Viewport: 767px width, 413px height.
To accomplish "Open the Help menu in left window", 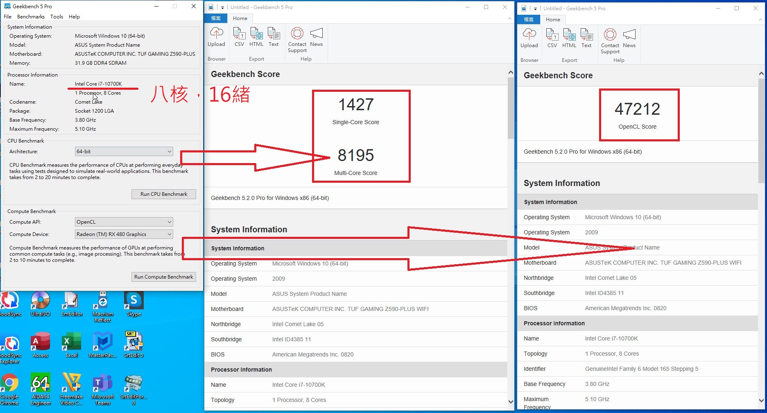I will point(74,17).
